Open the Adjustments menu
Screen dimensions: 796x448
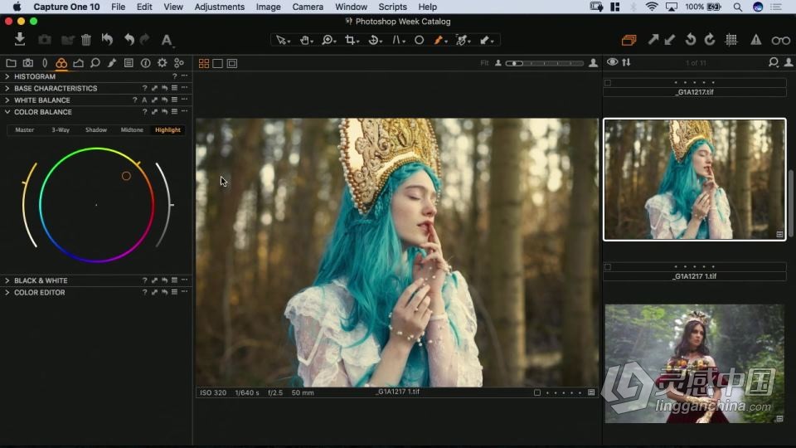click(219, 7)
